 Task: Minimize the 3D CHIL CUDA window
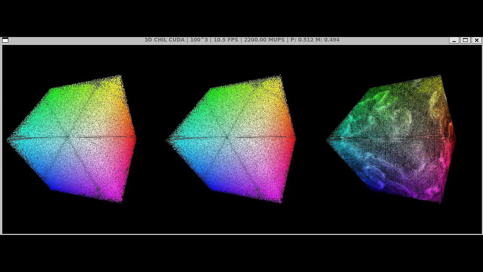[454, 40]
